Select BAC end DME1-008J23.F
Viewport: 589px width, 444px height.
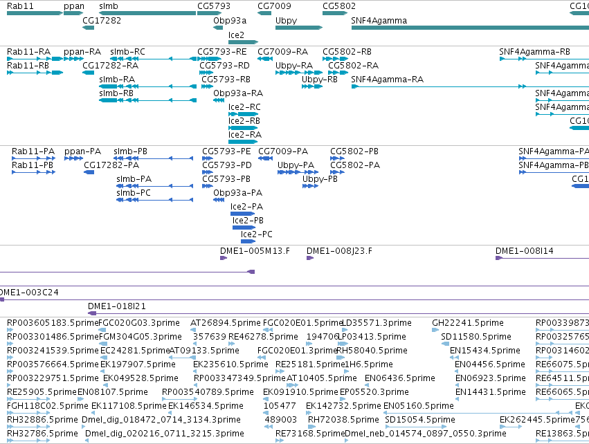click(x=340, y=251)
